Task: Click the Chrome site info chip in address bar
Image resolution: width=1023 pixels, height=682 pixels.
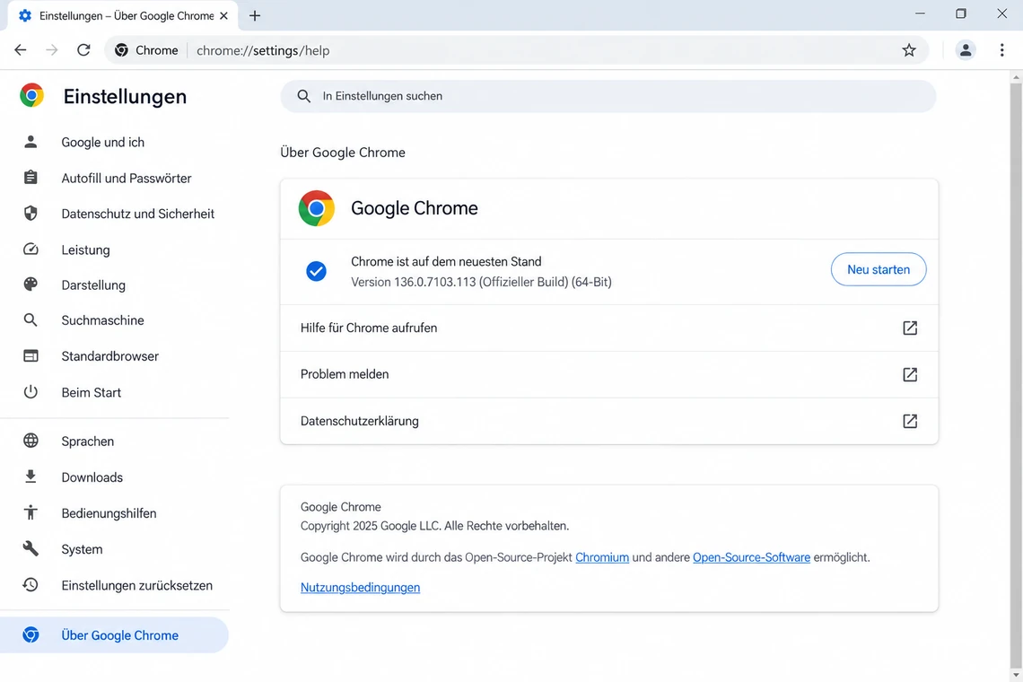Action: point(146,50)
